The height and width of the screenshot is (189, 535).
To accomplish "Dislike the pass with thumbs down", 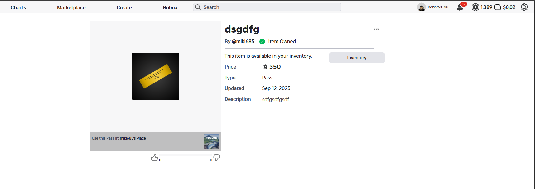I will pyautogui.click(x=217, y=158).
